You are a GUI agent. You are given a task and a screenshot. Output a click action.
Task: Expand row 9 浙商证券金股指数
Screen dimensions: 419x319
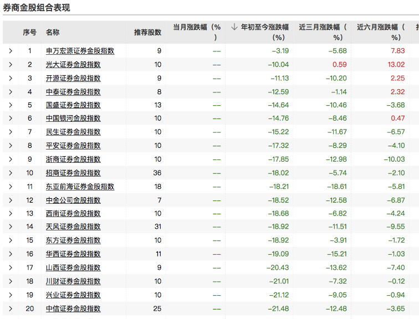[x=11, y=159]
